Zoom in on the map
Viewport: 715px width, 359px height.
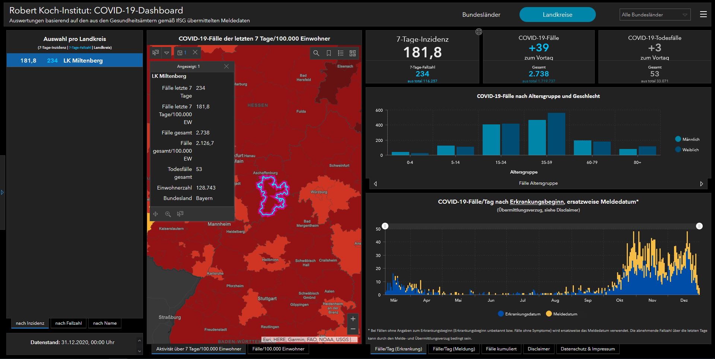(353, 319)
